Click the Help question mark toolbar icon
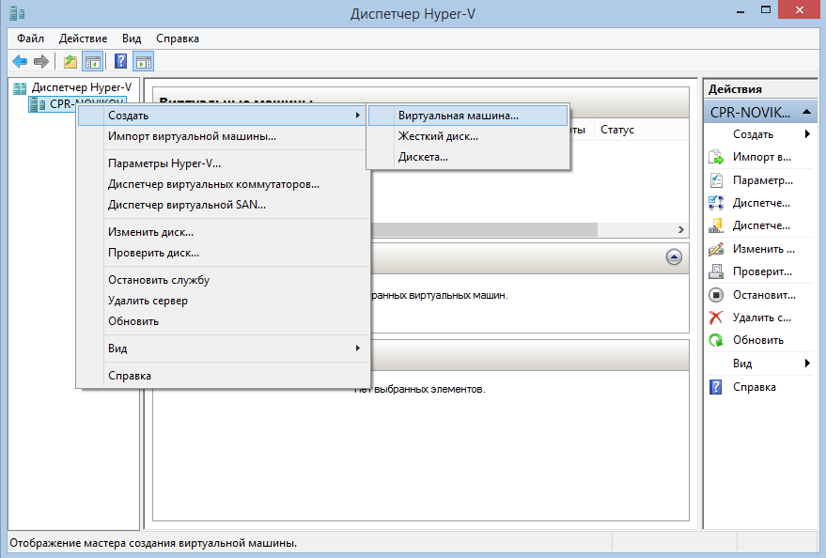 [120, 61]
